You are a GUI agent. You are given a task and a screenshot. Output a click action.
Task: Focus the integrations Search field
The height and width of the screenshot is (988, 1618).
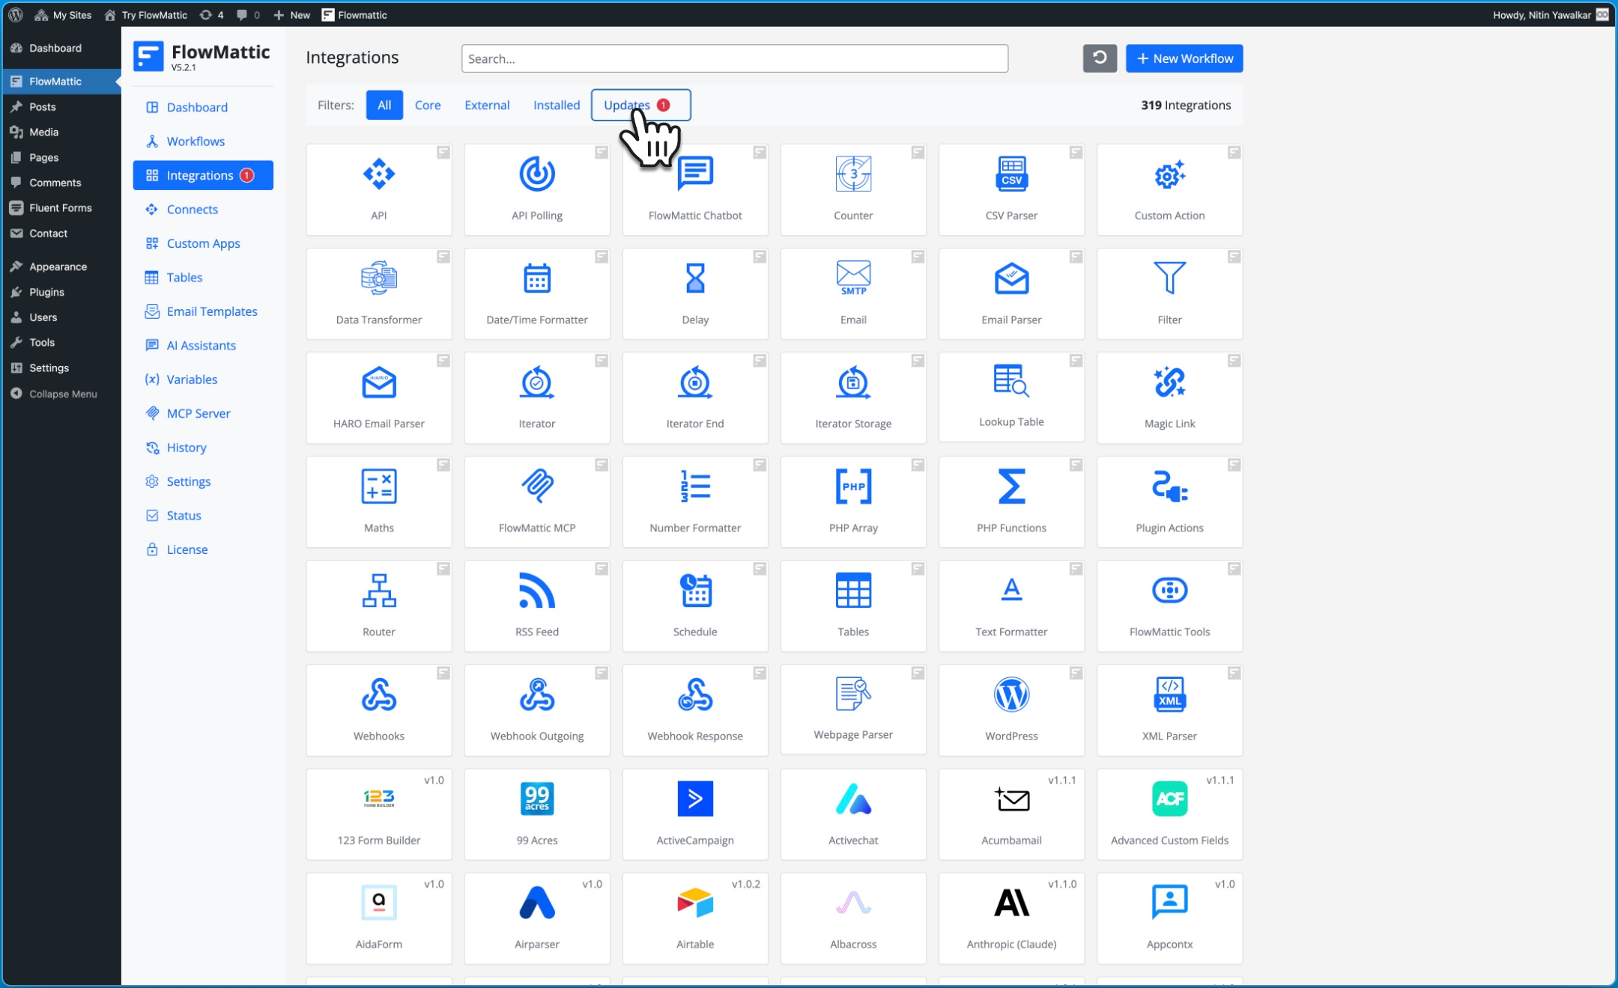734,58
